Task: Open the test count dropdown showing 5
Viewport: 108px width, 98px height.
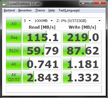Action: coord(27,21)
